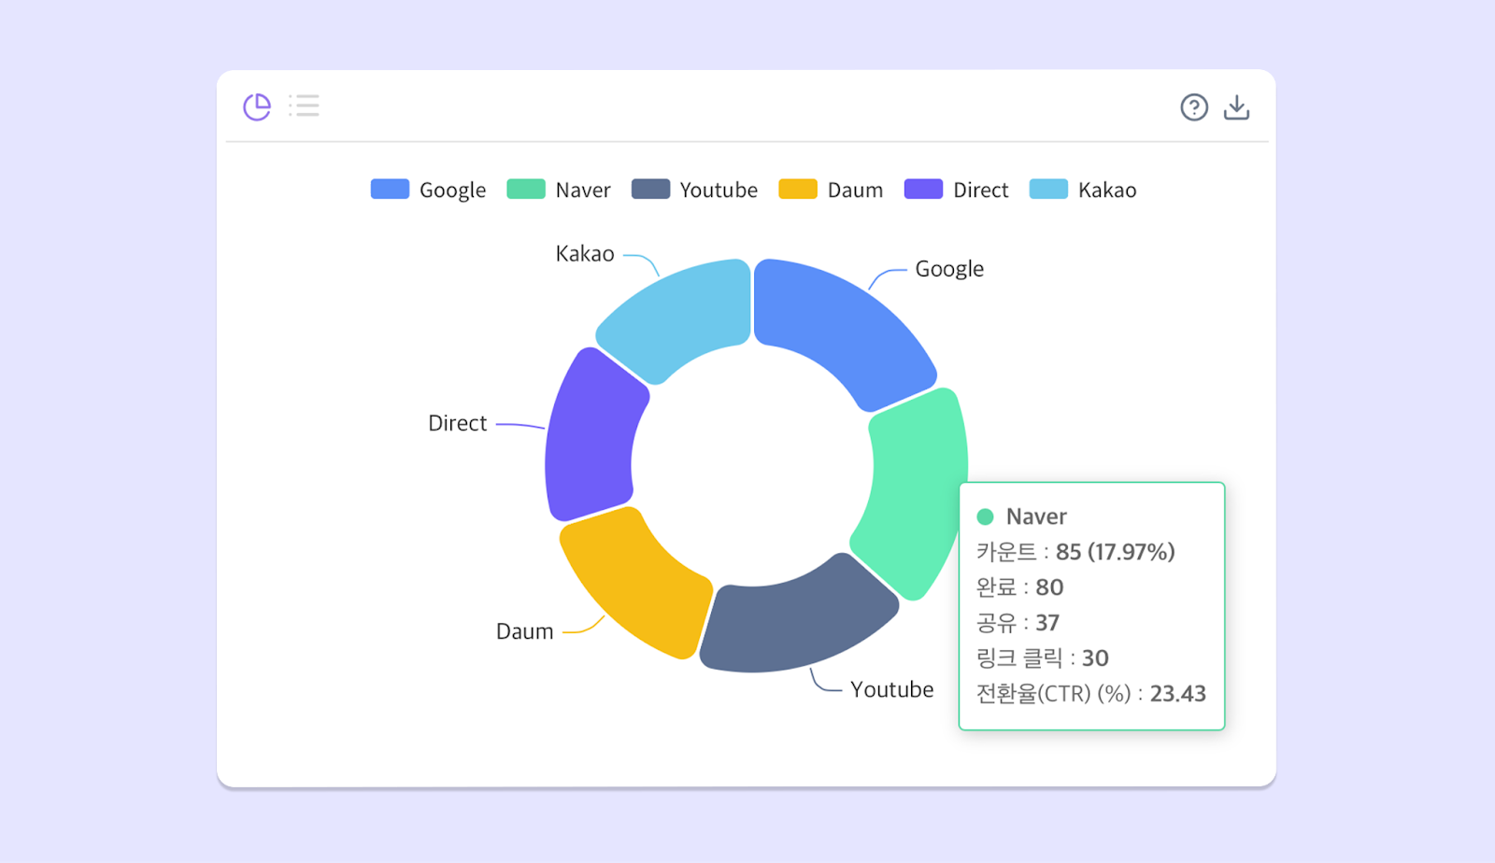Click the Google legend label text
The height and width of the screenshot is (863, 1495).
(x=452, y=191)
